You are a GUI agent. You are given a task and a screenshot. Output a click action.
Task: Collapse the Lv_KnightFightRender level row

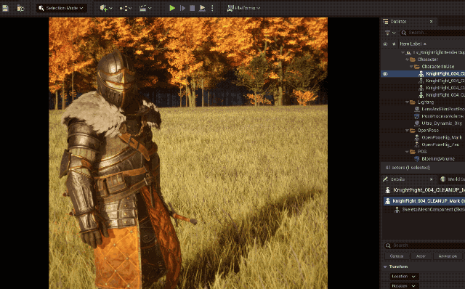pos(403,52)
